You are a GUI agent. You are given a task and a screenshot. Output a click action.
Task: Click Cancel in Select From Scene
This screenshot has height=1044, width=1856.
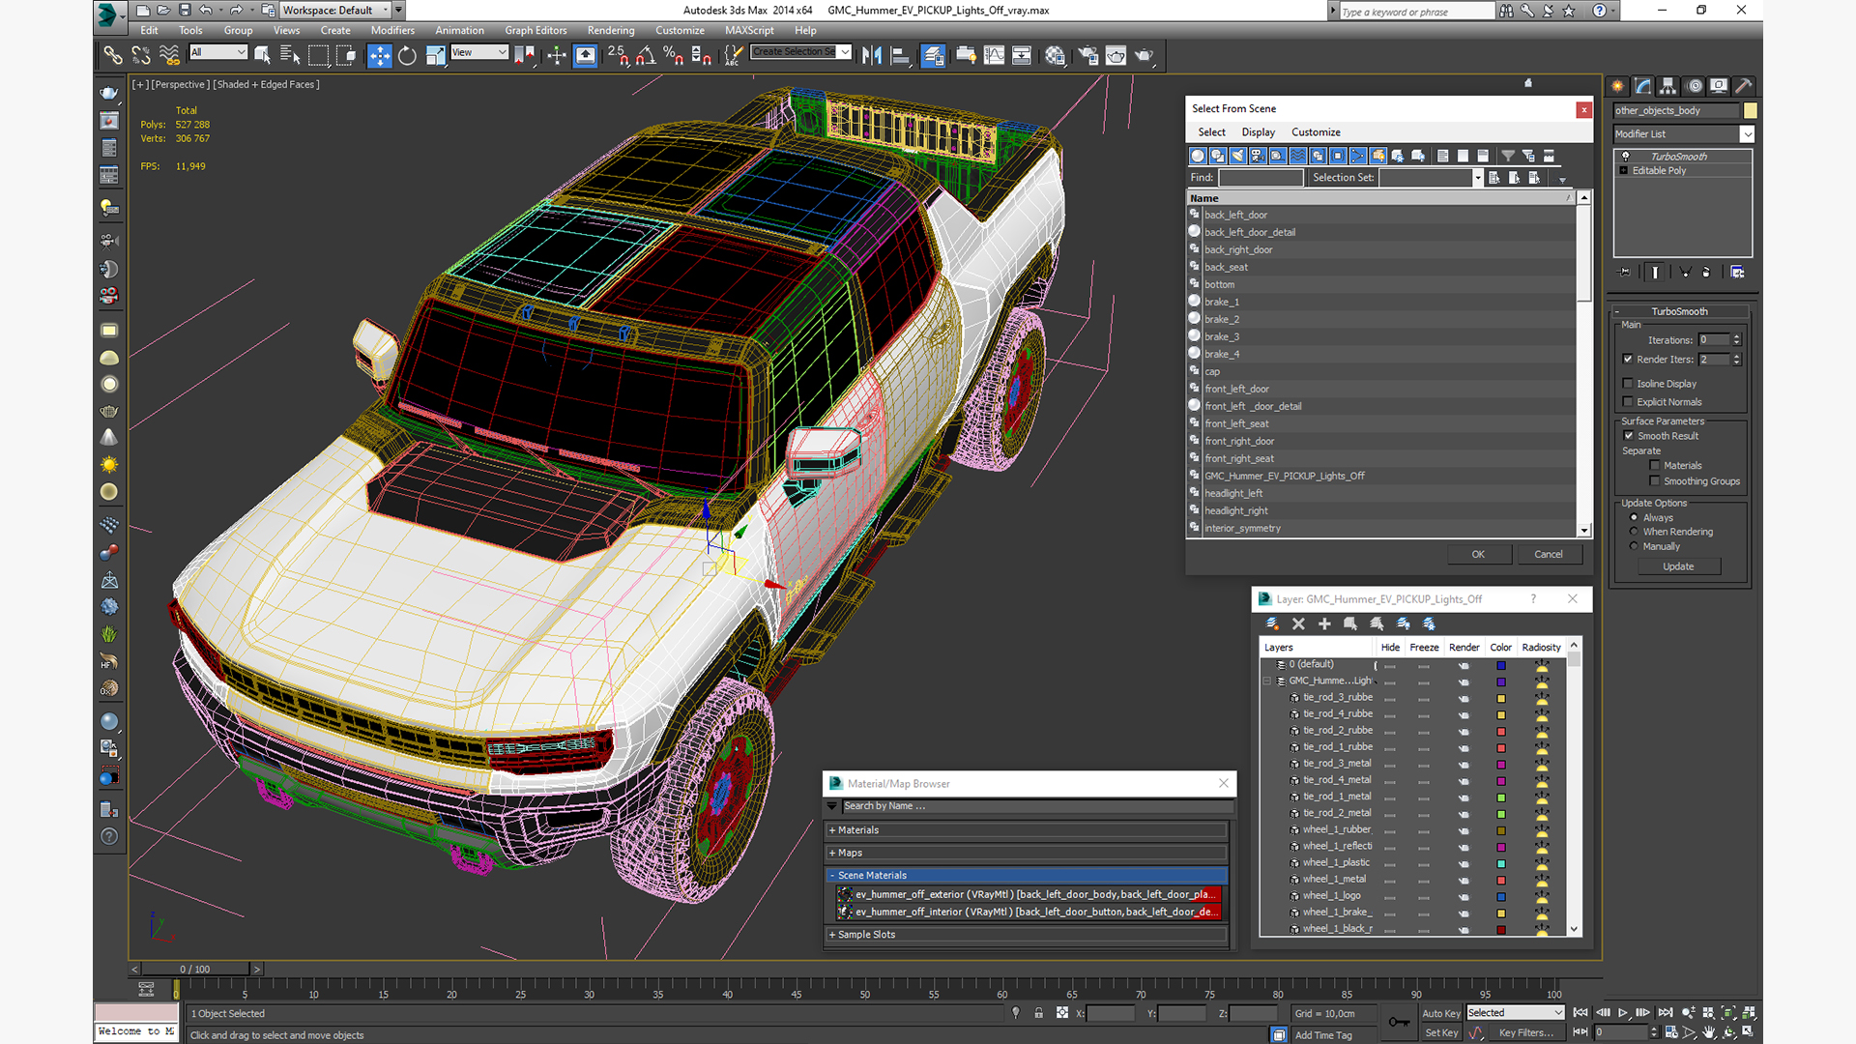(1549, 554)
